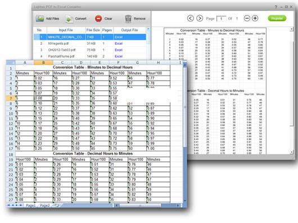
Task: Select row 18 header in spreadsheet
Action: click(11, 154)
